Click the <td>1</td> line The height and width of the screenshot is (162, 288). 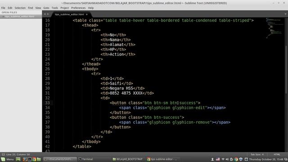112,79
